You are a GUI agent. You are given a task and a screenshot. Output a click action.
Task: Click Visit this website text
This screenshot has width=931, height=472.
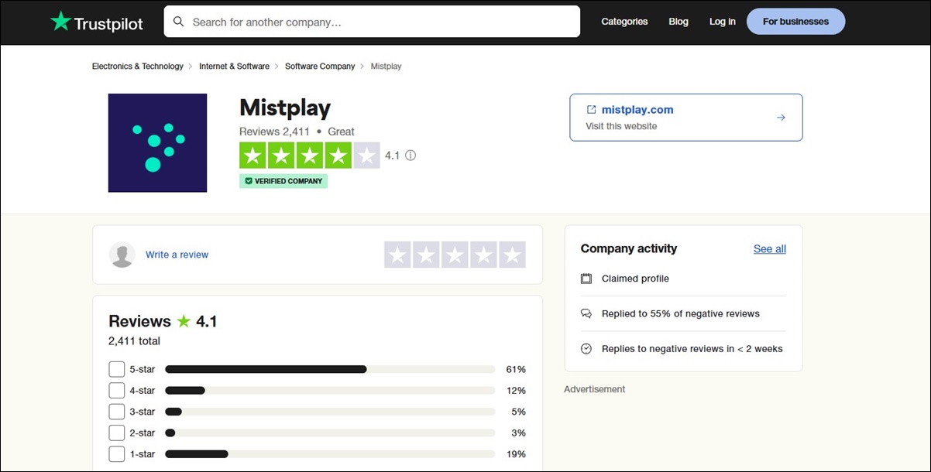(621, 126)
